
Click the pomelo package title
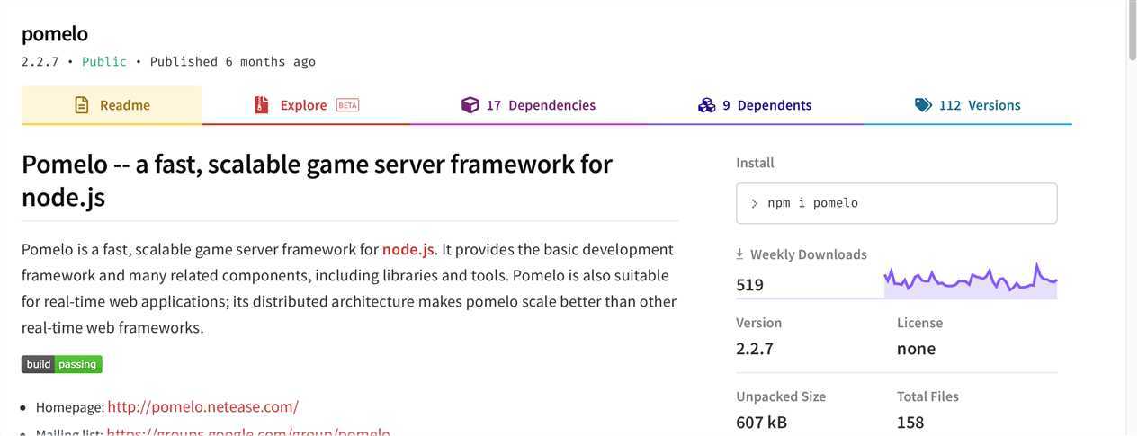coord(55,34)
